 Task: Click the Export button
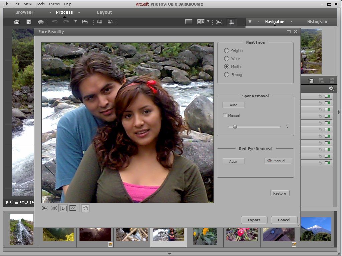[254, 220]
